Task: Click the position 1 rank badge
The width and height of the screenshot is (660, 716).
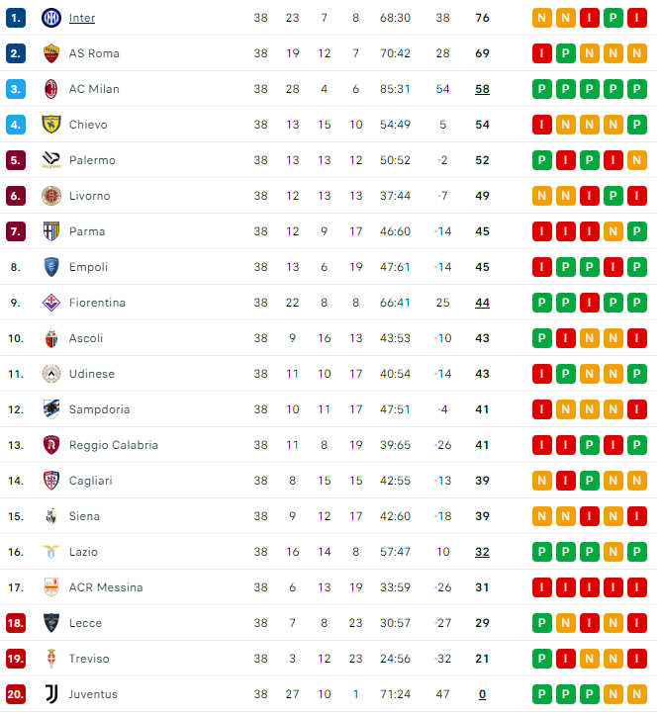Action: click(15, 18)
